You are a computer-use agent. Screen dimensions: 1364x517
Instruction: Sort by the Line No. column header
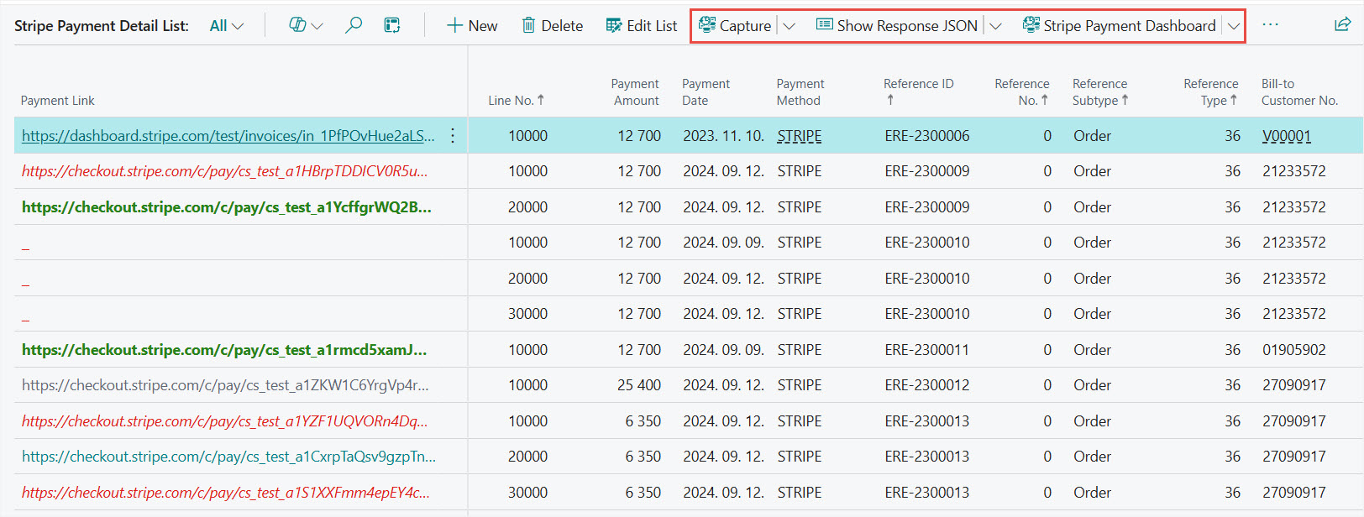coord(516,101)
